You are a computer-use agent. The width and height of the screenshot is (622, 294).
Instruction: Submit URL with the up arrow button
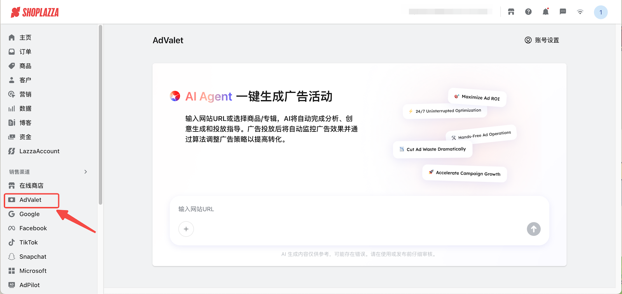[533, 229]
